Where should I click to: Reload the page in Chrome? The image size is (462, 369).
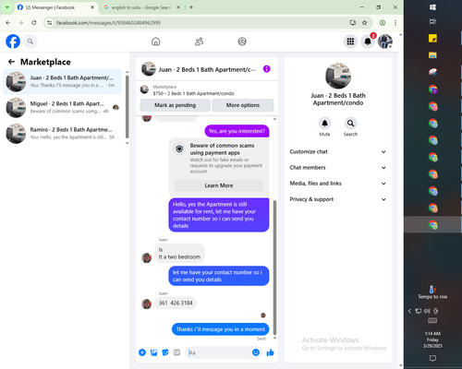point(34,23)
